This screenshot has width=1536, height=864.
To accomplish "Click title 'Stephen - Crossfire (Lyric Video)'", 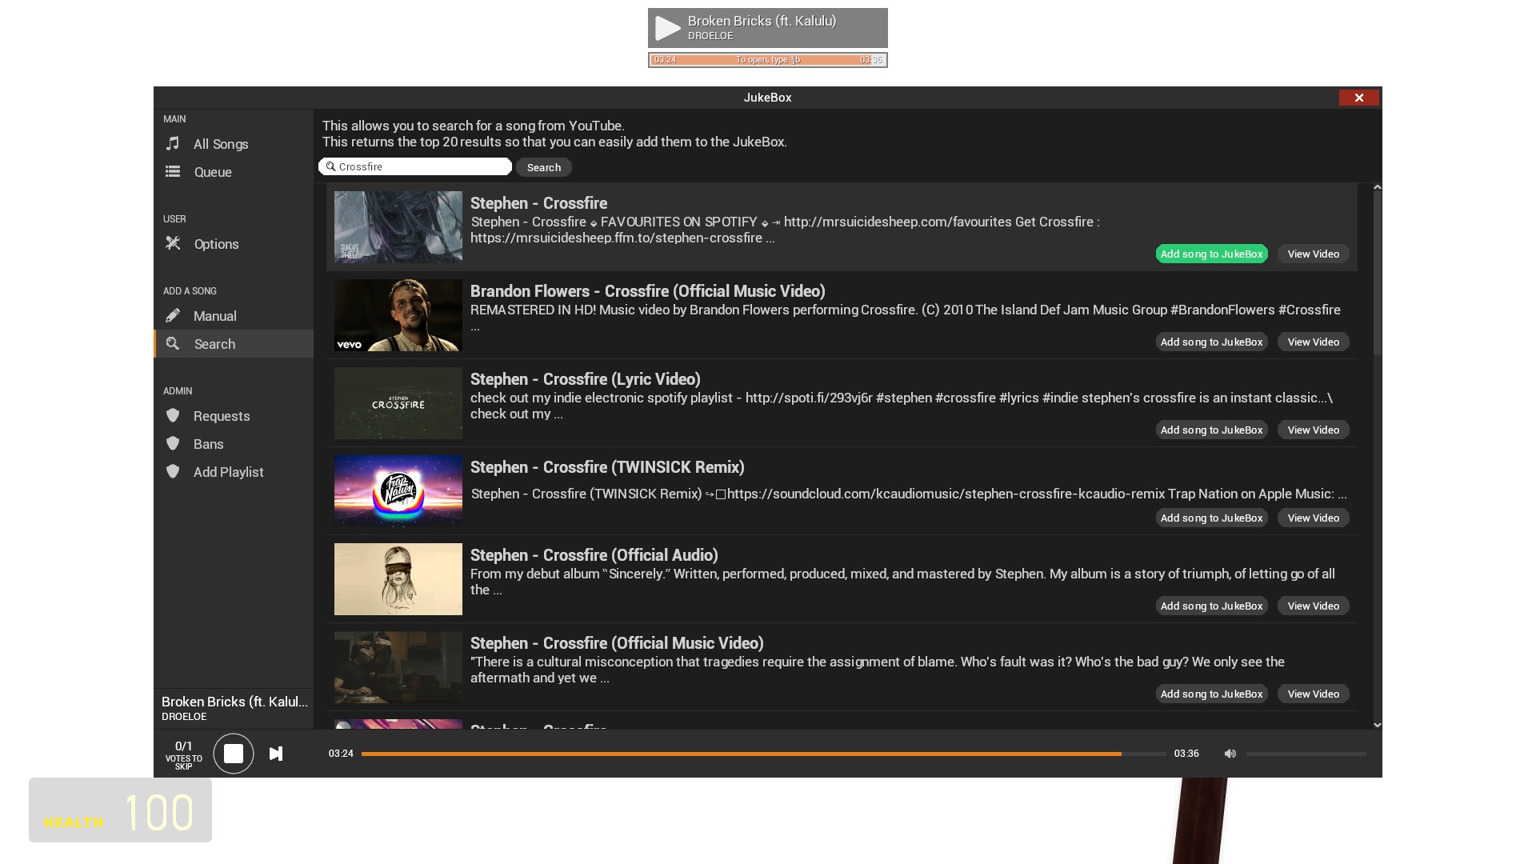I will 586,379.
